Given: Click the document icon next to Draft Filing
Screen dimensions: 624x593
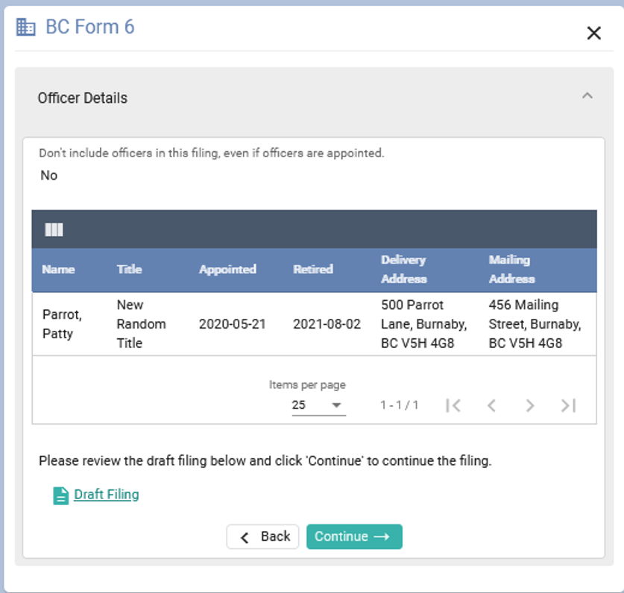Looking at the screenshot, I should (x=60, y=495).
